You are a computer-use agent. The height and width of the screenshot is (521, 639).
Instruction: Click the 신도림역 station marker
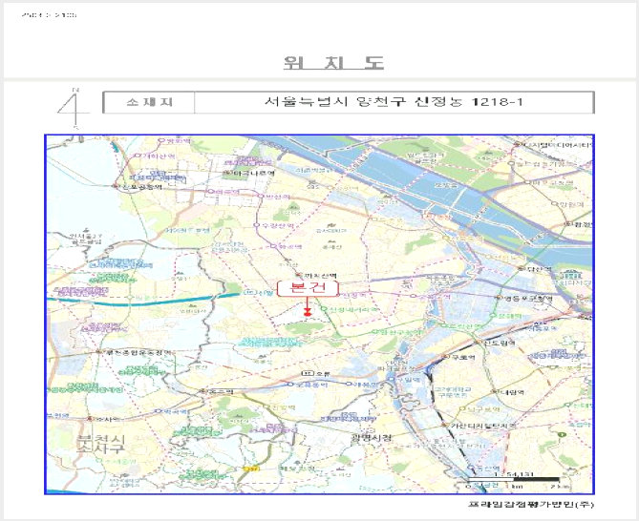point(478,343)
